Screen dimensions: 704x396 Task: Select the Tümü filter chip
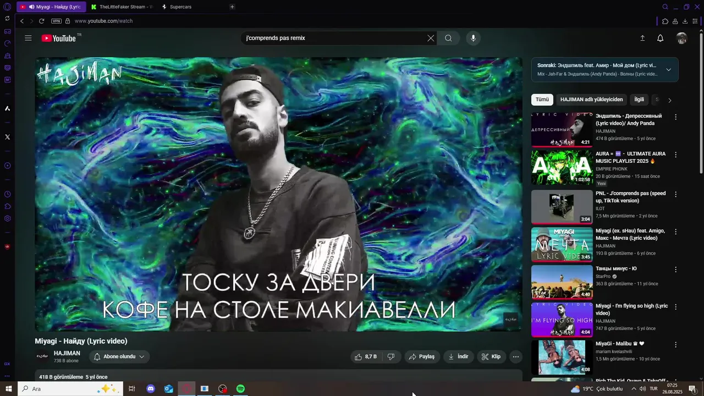click(x=542, y=100)
